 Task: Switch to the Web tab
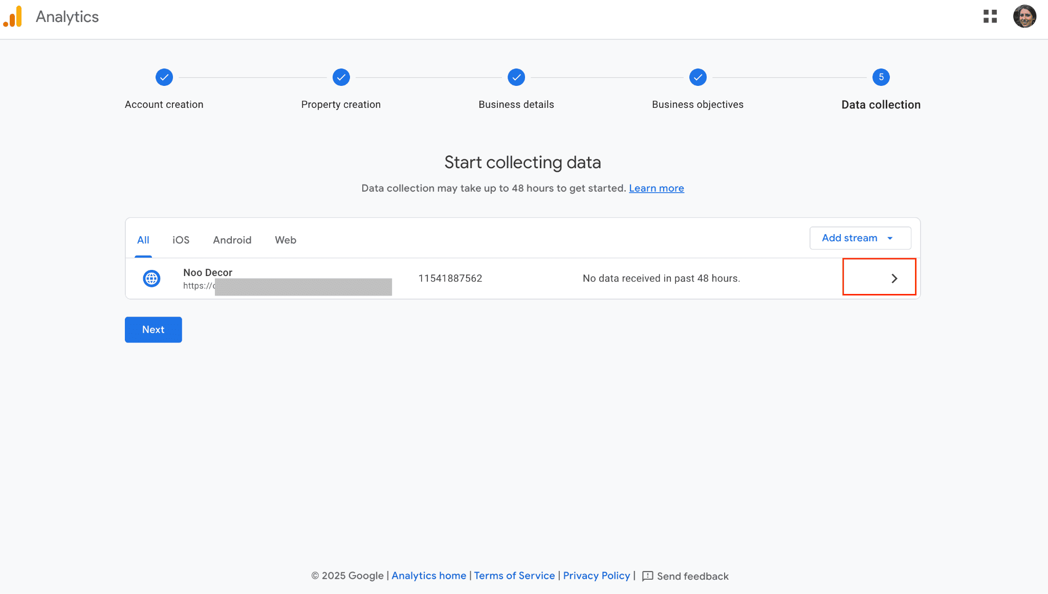coord(285,240)
